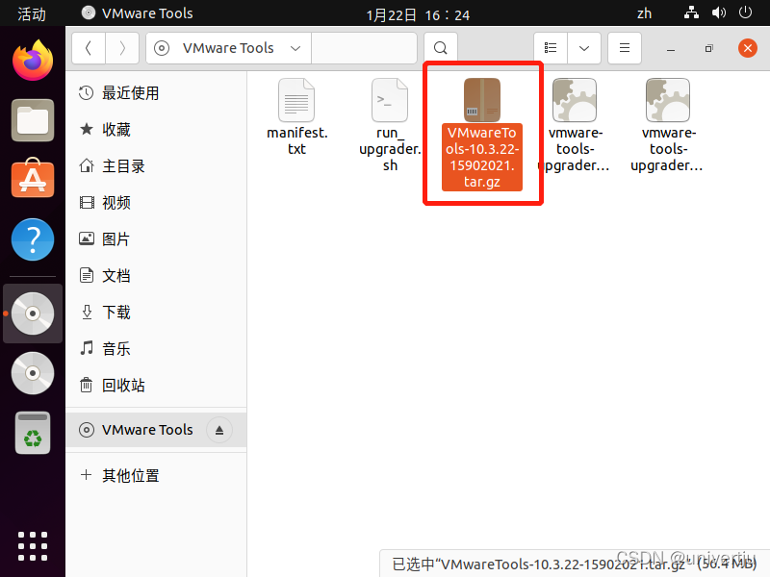Click the lower disc icon in dock
The image size is (770, 577).
pyautogui.click(x=33, y=373)
